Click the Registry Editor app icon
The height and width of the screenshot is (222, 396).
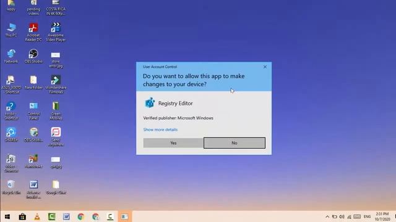[x=150, y=103]
